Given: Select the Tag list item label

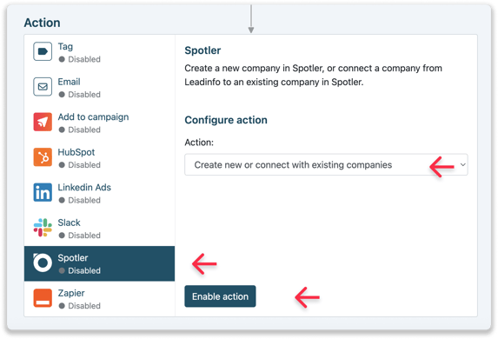Looking at the screenshot, I should coord(65,46).
